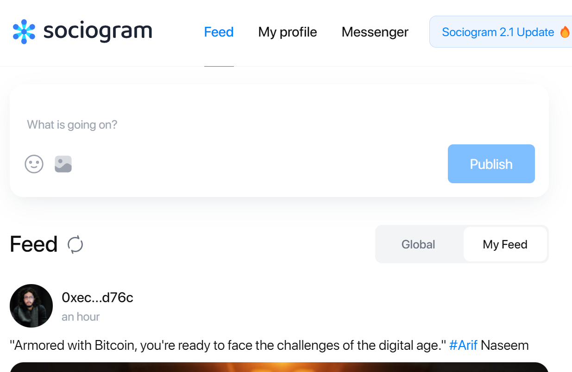Go to the My profile tab

pos(288,32)
